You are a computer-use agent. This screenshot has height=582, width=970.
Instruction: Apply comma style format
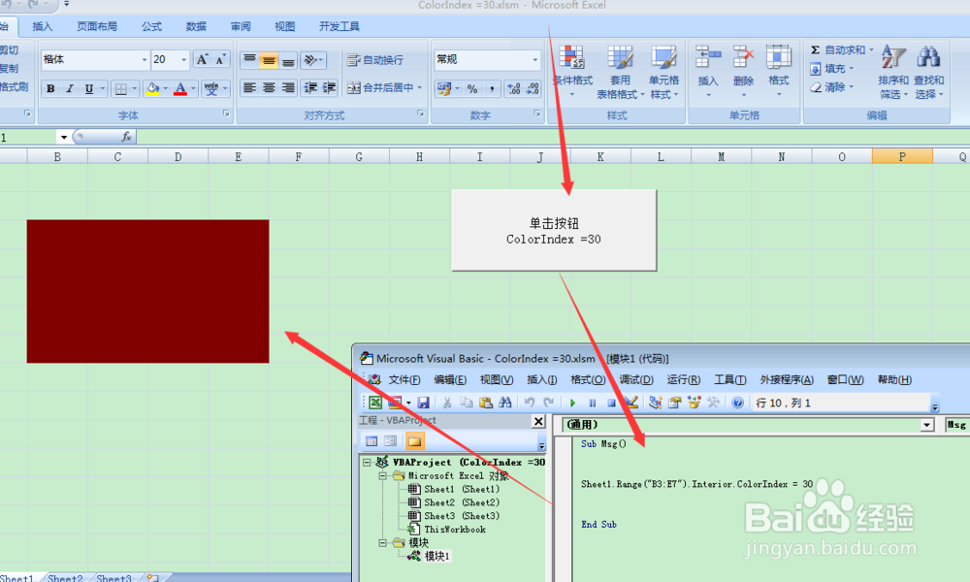point(491,88)
